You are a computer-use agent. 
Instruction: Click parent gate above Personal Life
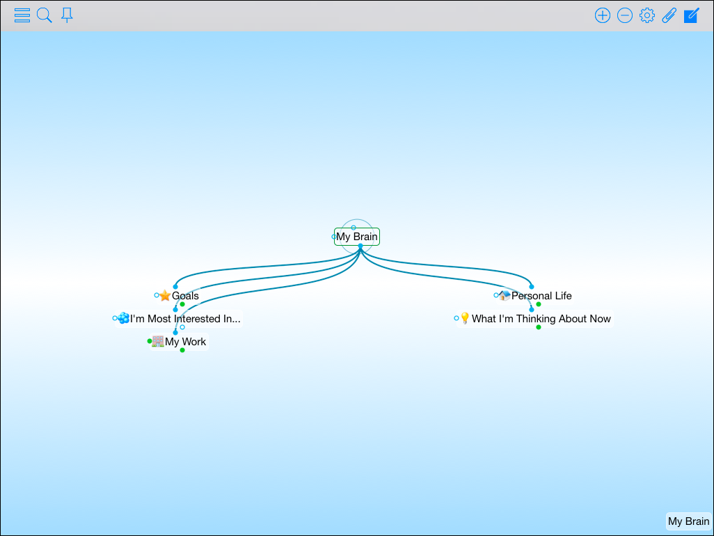tap(532, 286)
